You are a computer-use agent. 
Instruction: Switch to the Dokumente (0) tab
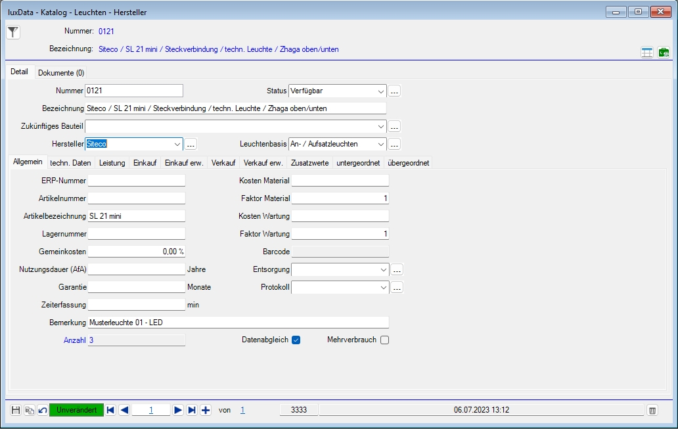click(x=61, y=72)
